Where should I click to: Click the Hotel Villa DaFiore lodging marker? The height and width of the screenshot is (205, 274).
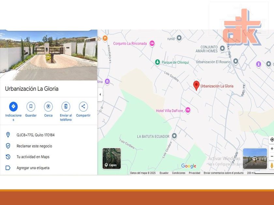(x=188, y=110)
